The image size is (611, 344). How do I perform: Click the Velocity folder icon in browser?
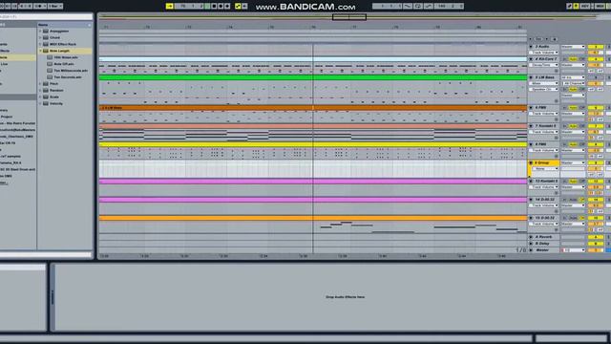46,103
